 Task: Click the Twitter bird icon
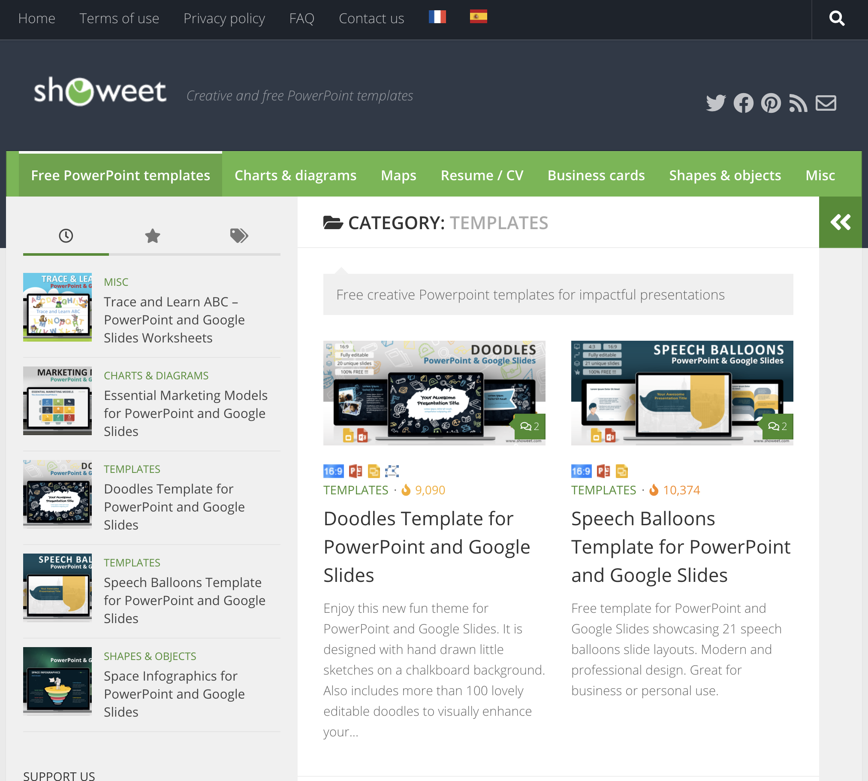coord(716,103)
